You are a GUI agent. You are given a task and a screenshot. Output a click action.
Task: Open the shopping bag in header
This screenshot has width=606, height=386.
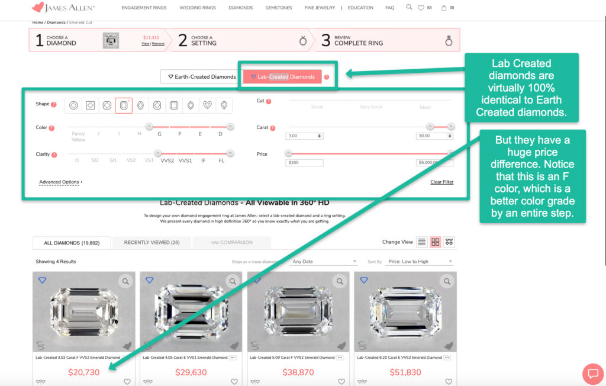click(x=444, y=8)
